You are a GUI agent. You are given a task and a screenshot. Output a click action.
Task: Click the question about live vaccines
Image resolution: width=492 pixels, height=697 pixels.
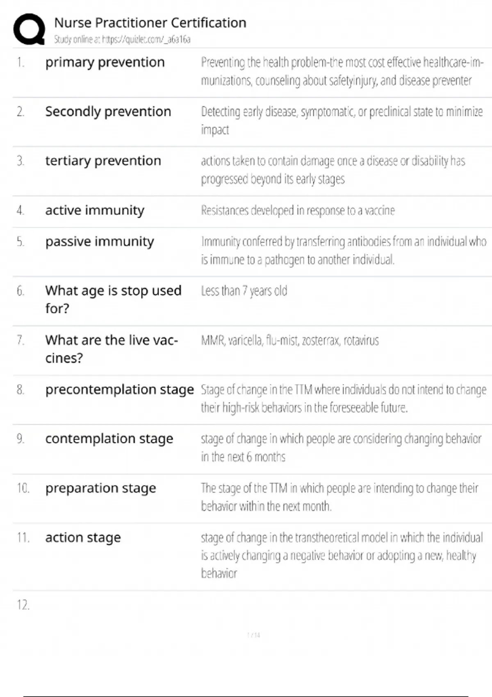(x=111, y=348)
